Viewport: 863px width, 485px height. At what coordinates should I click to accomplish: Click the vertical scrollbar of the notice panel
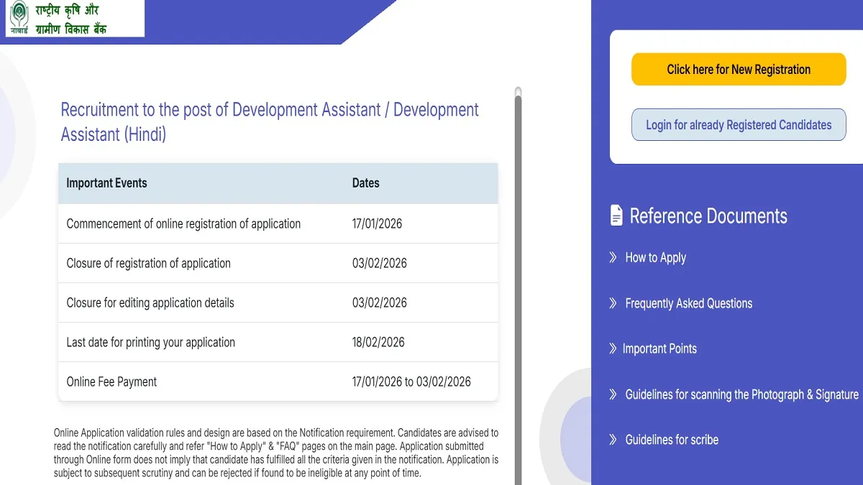point(518,287)
